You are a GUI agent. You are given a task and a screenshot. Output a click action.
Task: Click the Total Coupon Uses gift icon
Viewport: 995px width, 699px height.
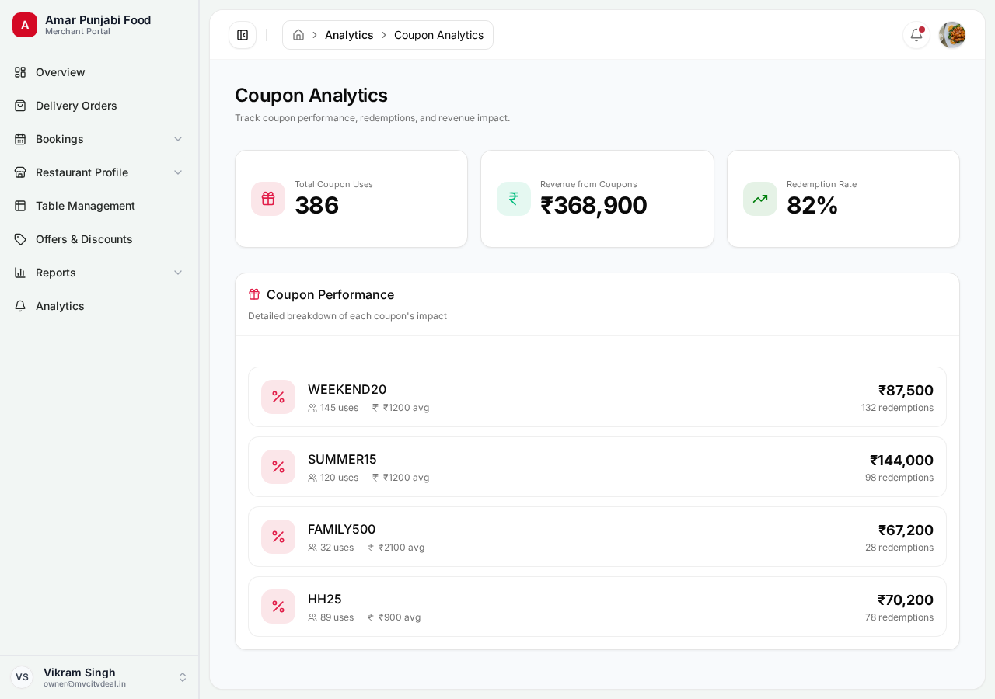pos(268,199)
